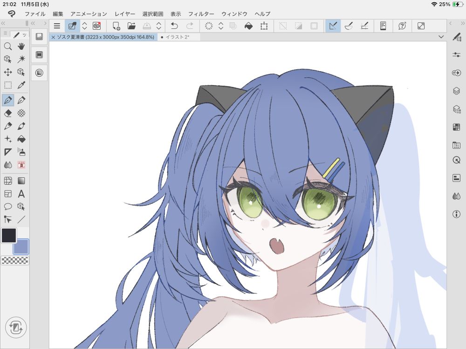
Task: Open canvas tab list chevron
Action: click(441, 37)
